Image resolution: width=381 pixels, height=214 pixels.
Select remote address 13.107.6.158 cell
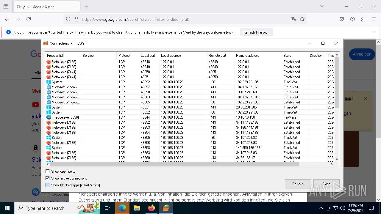tap(246, 117)
